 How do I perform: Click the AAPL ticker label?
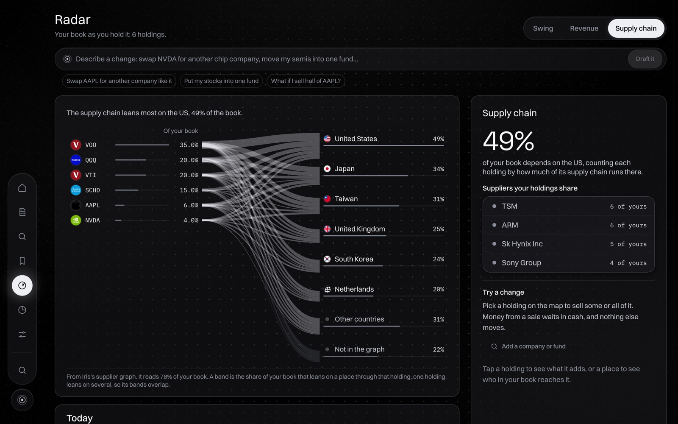pos(92,205)
